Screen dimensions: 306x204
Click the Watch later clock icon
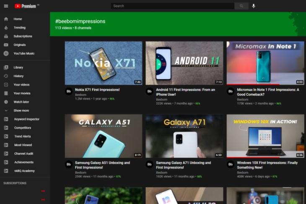click(6, 102)
